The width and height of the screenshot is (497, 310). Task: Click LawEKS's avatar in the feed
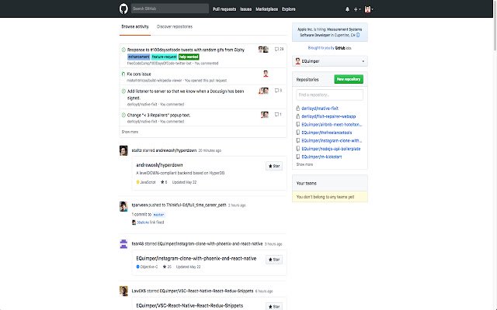pyautogui.click(x=123, y=291)
